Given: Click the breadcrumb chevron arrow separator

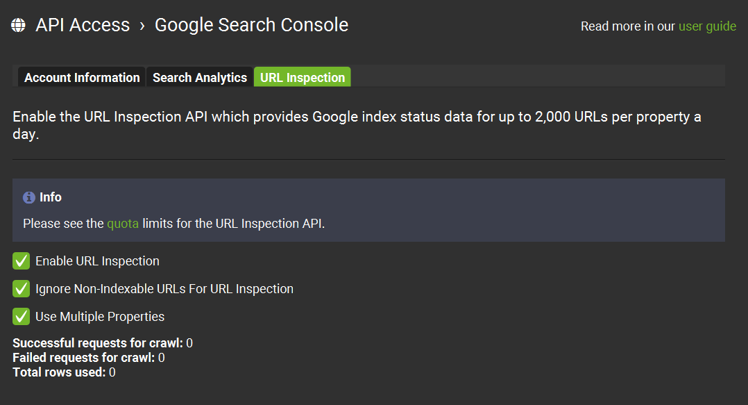Looking at the screenshot, I should tap(142, 26).
